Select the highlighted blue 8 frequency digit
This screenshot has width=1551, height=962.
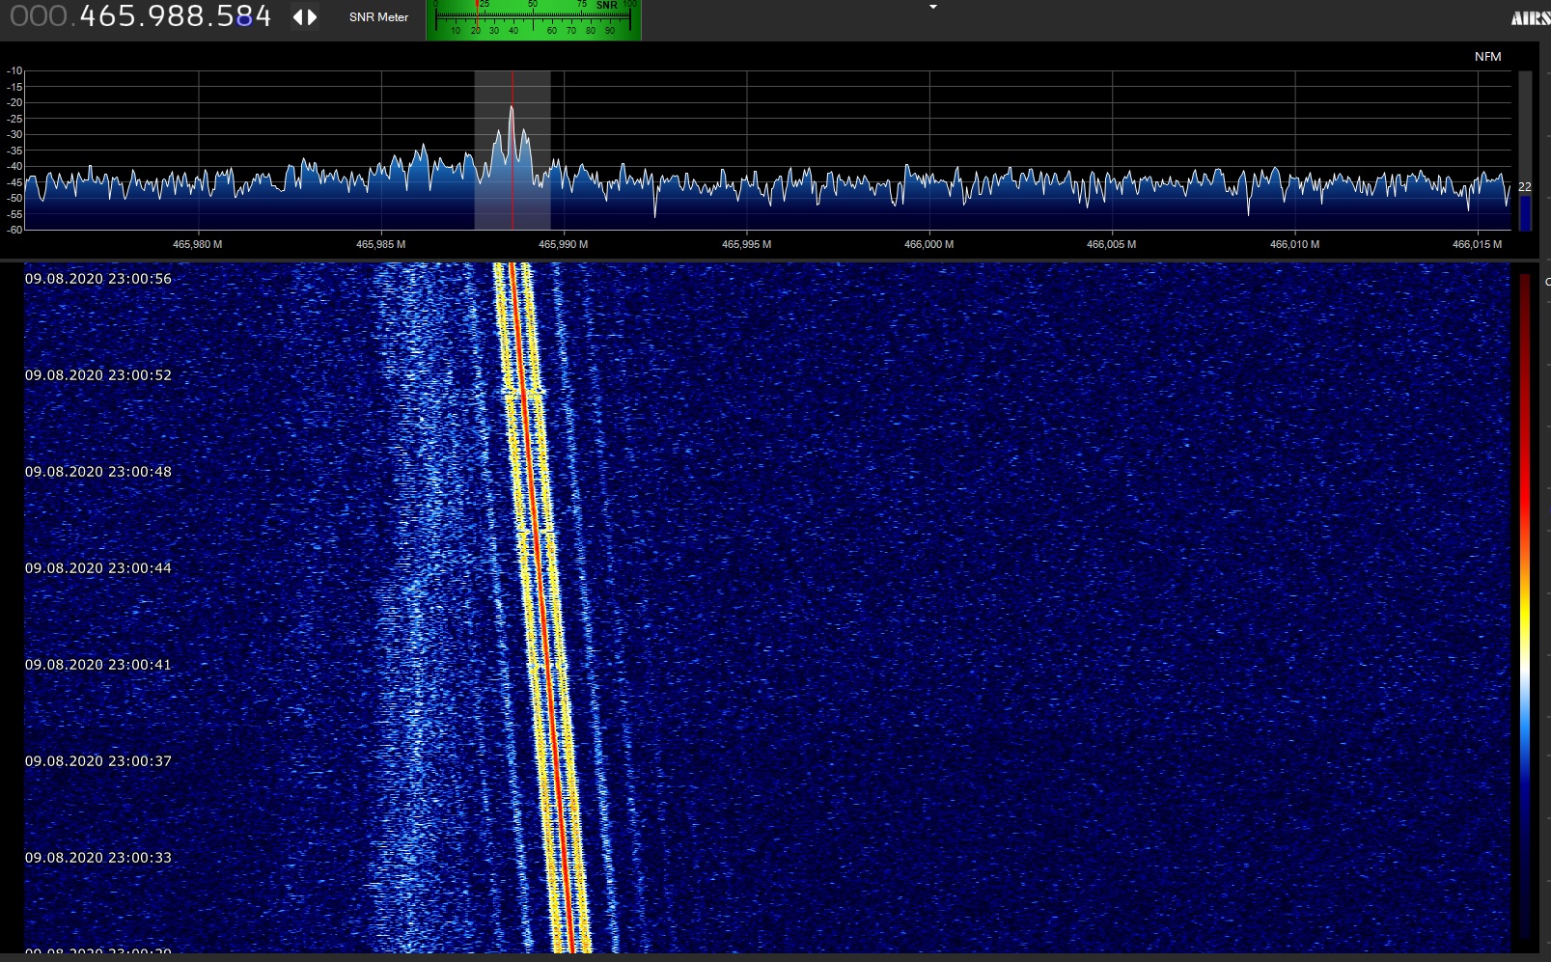pyautogui.click(x=243, y=16)
